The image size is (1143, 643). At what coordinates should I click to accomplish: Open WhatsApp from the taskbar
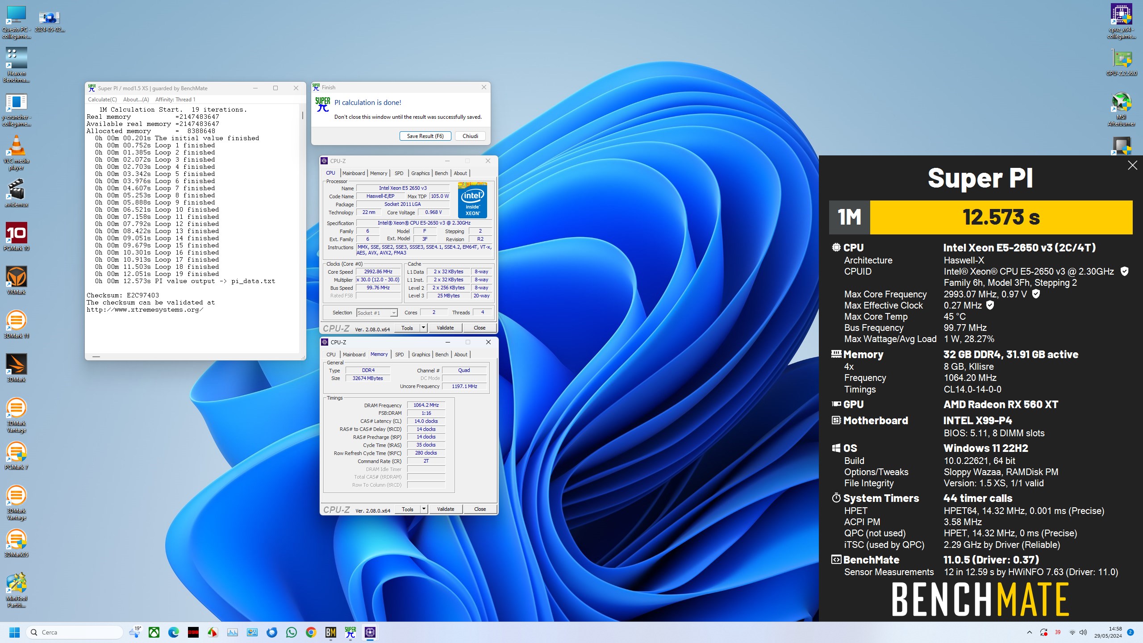pyautogui.click(x=292, y=632)
